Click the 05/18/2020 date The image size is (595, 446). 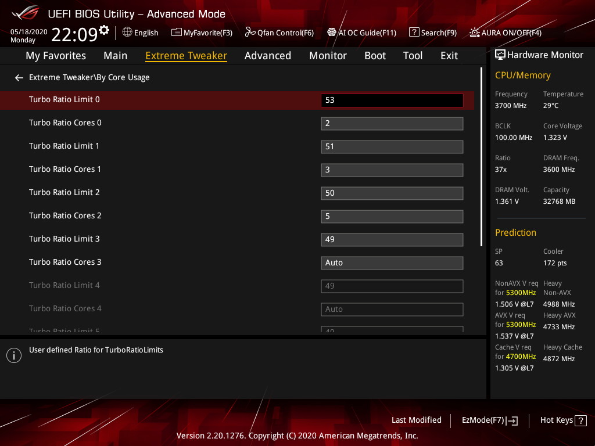pos(29,32)
